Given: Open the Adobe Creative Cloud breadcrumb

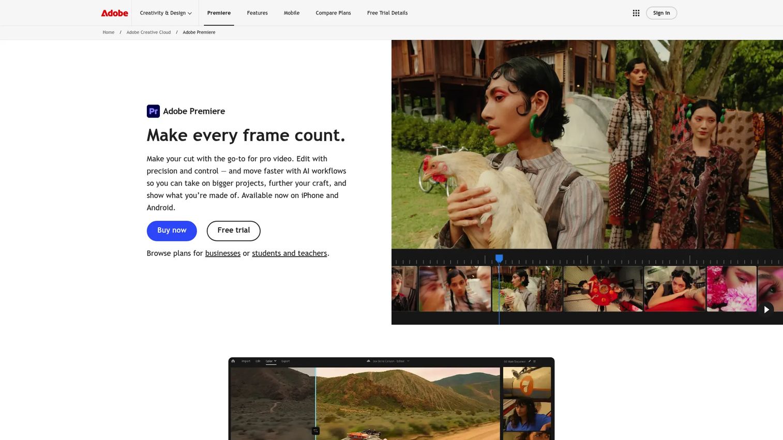Looking at the screenshot, I should tap(148, 32).
